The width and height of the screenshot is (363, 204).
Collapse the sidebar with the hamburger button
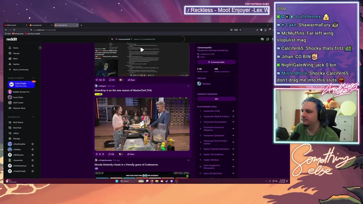[x=40, y=48]
